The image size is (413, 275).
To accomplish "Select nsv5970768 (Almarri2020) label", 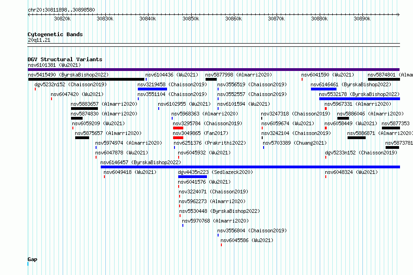I will tap(215, 221).
